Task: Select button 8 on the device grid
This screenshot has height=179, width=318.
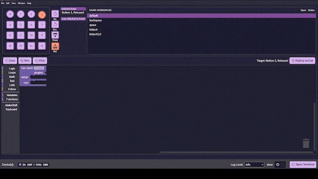Action: tap(10, 35)
